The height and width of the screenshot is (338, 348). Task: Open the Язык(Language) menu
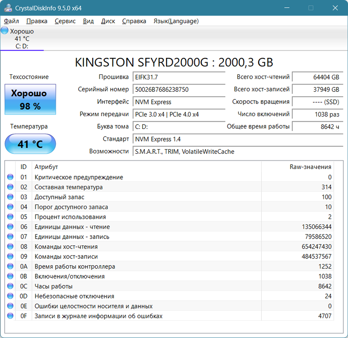tap(176, 21)
